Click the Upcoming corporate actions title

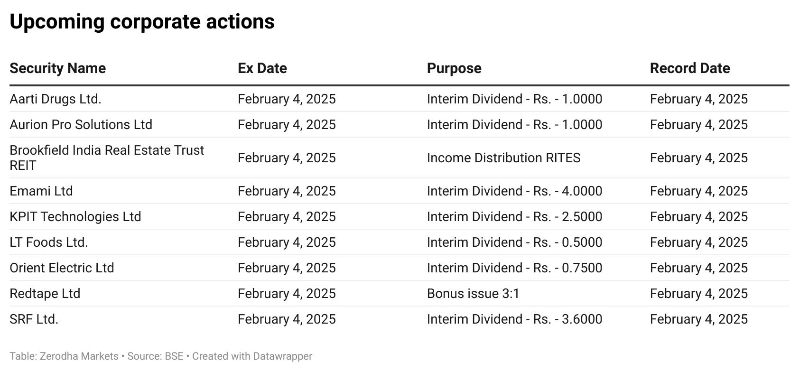tap(142, 22)
